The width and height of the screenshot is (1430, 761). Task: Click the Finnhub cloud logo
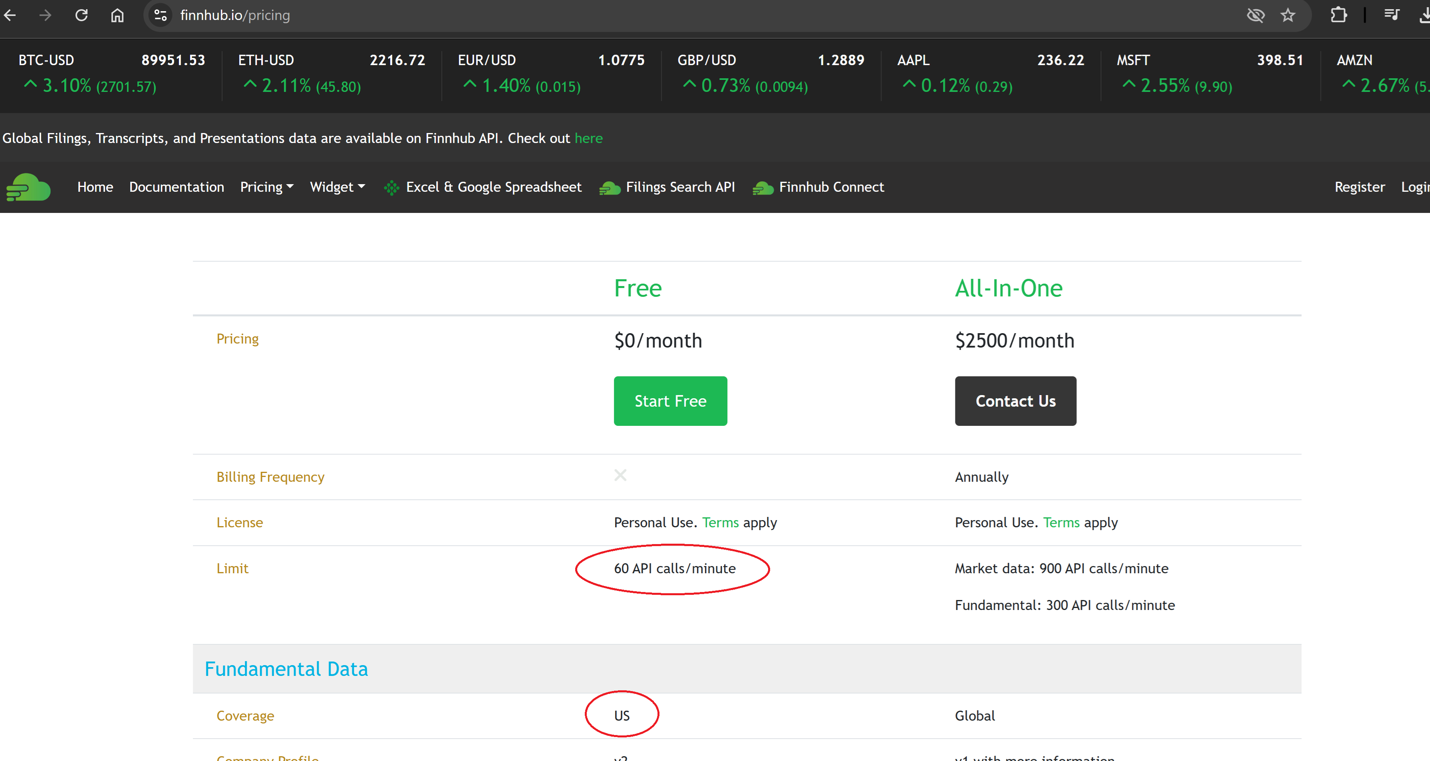[x=28, y=187]
